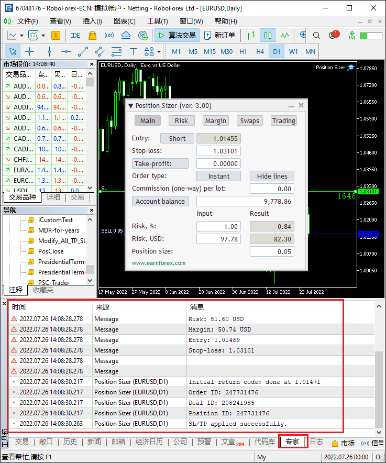Click the Stop-loss value field 1.03101
Screen dimensions: 386x463
point(218,151)
